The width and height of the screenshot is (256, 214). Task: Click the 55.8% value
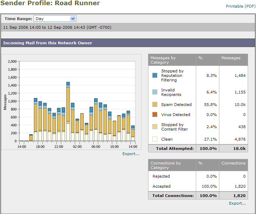tap(210, 105)
